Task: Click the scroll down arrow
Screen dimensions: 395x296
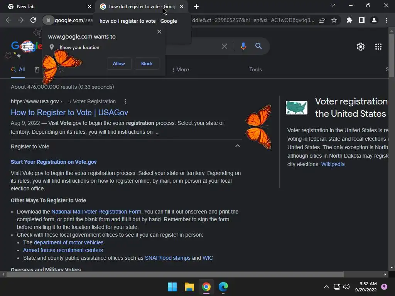Action: click(x=392, y=267)
